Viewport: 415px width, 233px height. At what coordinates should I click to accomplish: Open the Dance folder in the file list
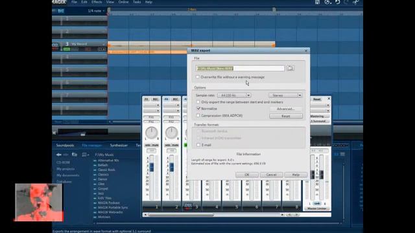click(x=102, y=179)
